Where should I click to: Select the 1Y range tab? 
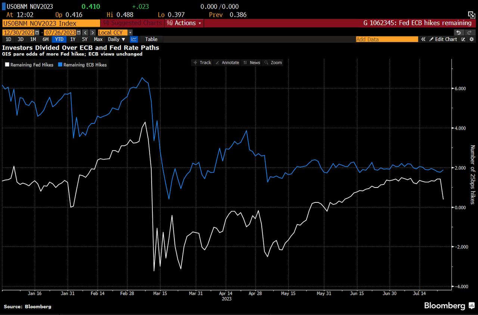coord(73,39)
